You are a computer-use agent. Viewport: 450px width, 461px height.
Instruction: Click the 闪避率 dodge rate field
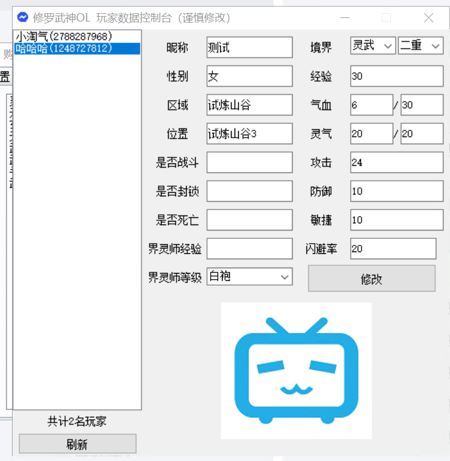[x=393, y=248]
